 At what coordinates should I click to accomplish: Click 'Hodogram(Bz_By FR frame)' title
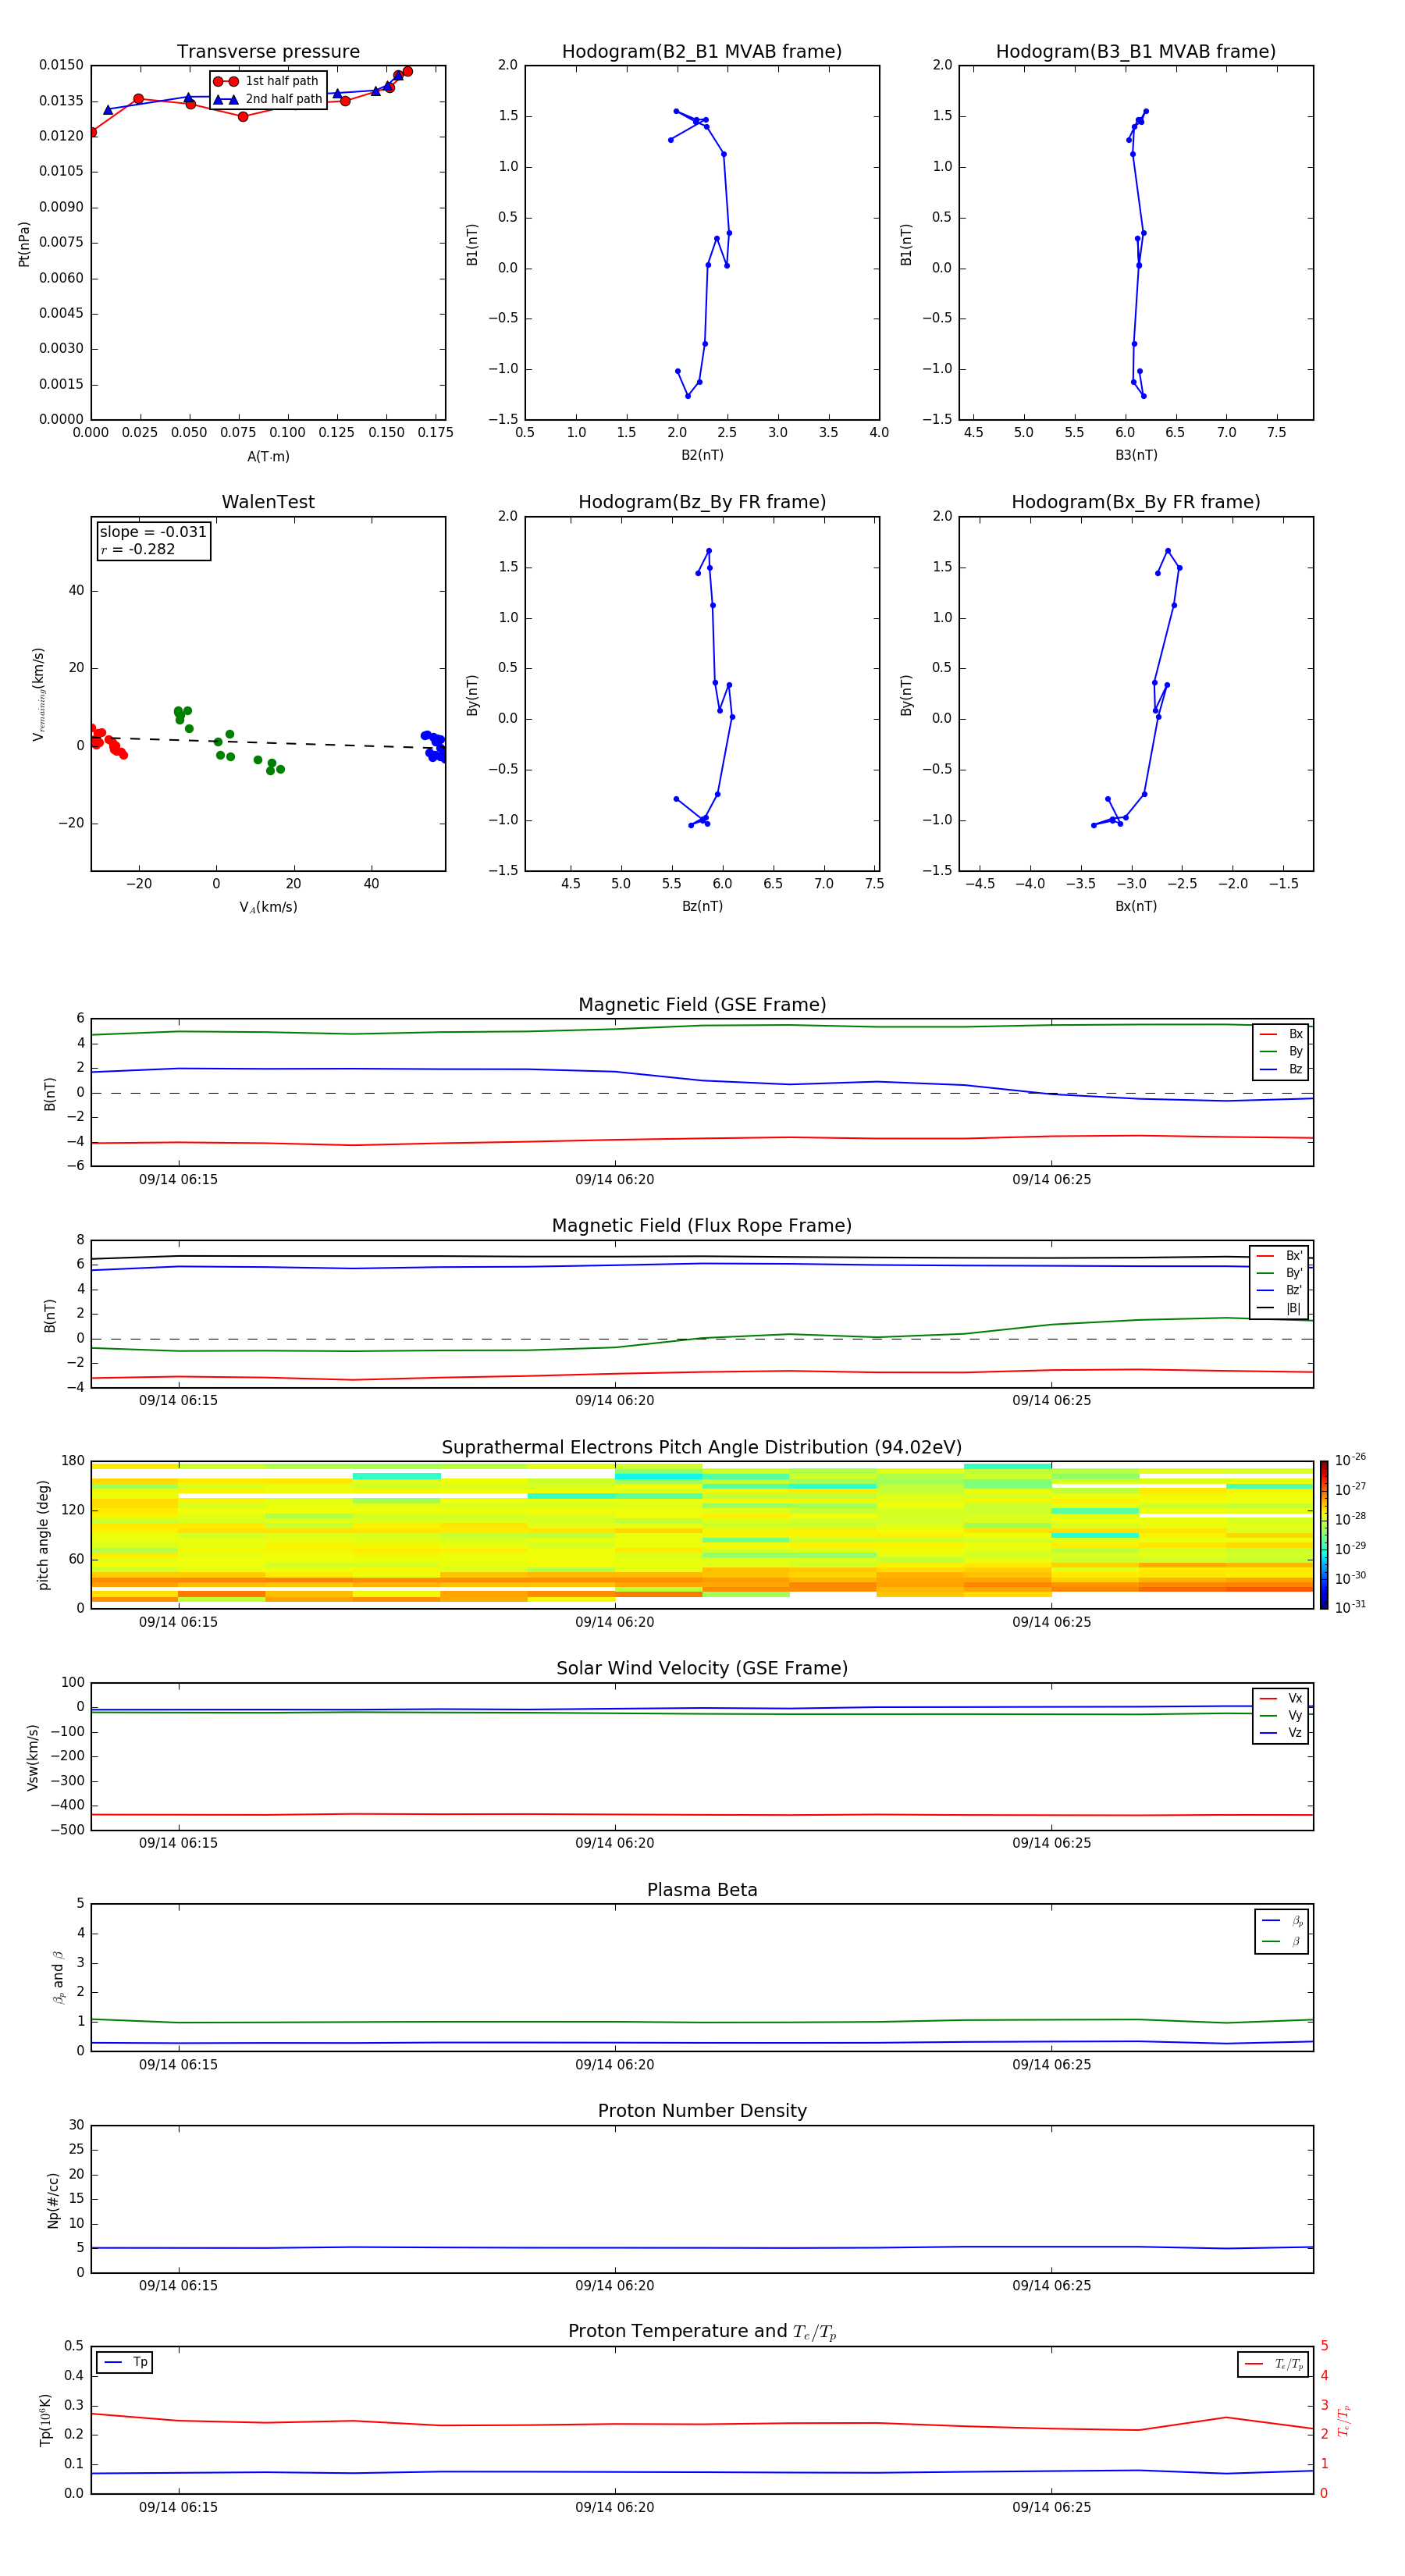tap(702, 502)
